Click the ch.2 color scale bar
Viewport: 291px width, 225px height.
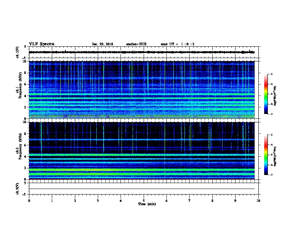tap(266, 155)
